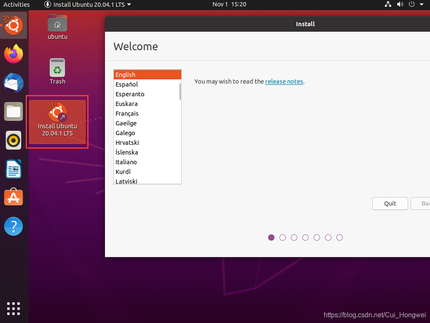Select Gaeilge in the language list

(147, 123)
